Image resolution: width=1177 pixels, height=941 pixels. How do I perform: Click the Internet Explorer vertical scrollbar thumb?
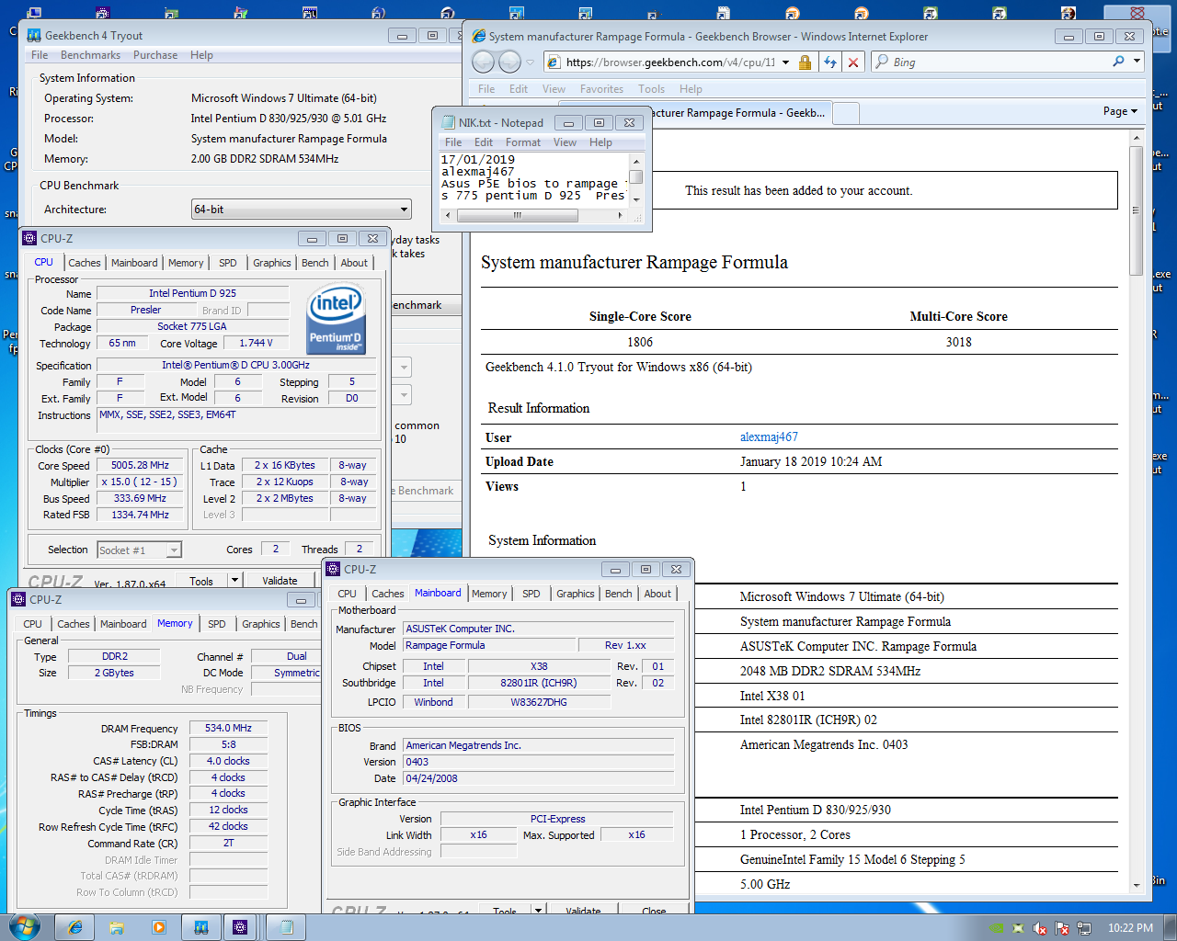click(1137, 210)
